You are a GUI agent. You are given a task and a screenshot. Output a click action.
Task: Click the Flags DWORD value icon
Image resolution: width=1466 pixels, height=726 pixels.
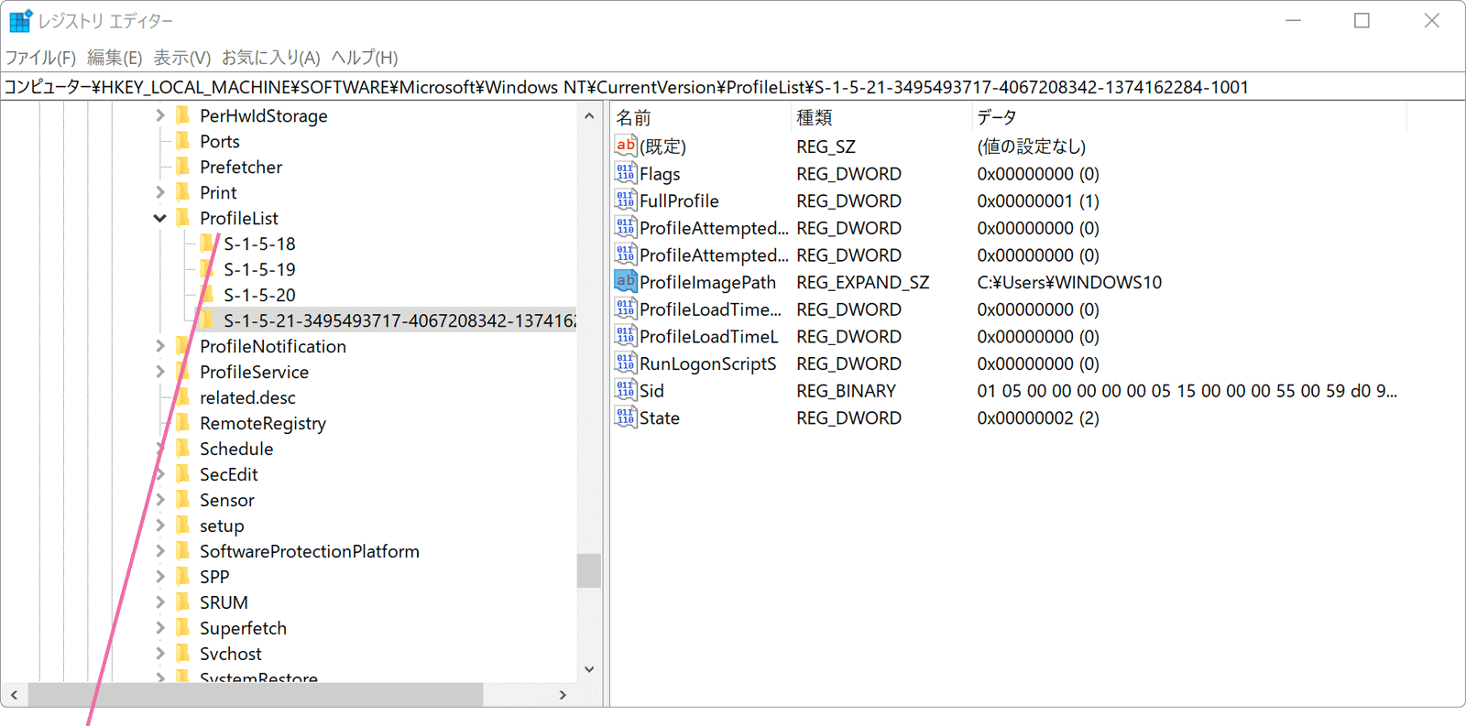click(626, 173)
